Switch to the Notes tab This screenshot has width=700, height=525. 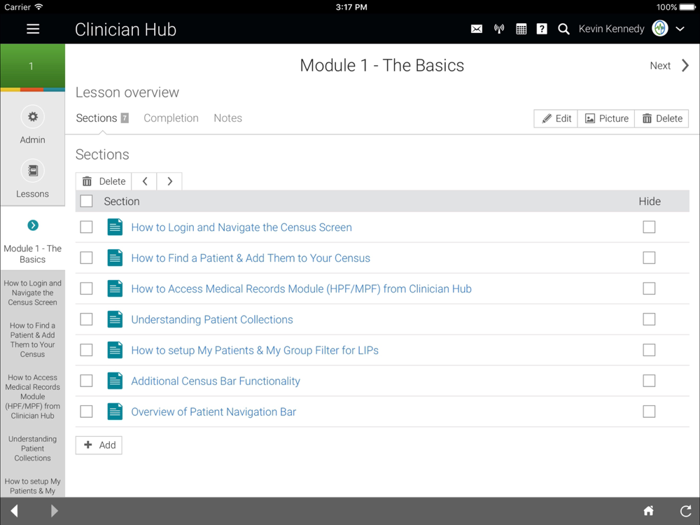(227, 118)
